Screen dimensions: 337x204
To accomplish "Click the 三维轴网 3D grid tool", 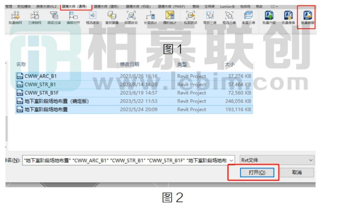I will (34, 18).
